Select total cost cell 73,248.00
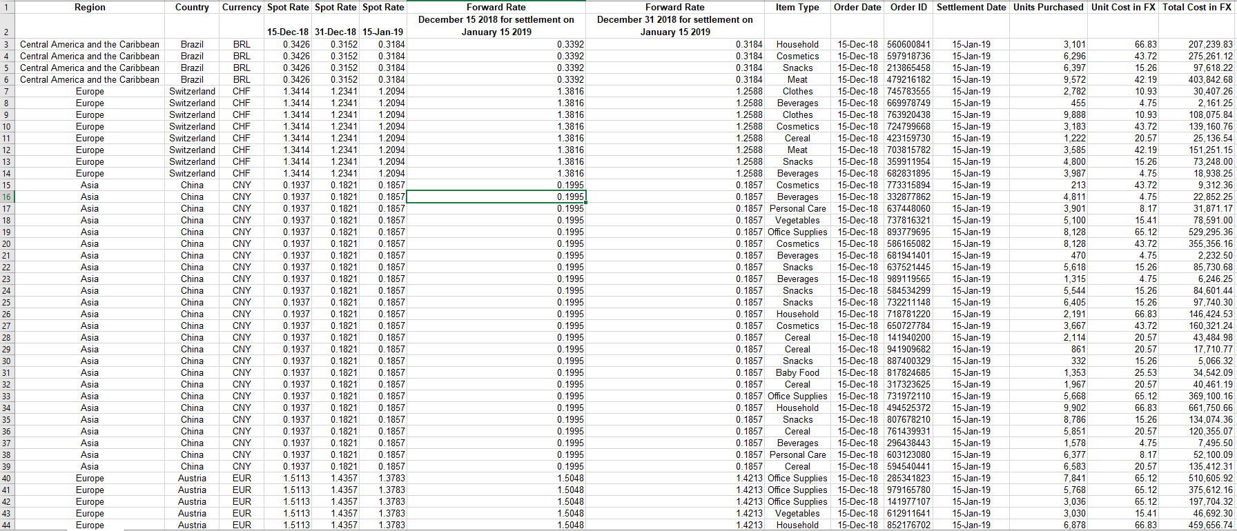The width and height of the screenshot is (1237, 531). pyautogui.click(x=1197, y=162)
